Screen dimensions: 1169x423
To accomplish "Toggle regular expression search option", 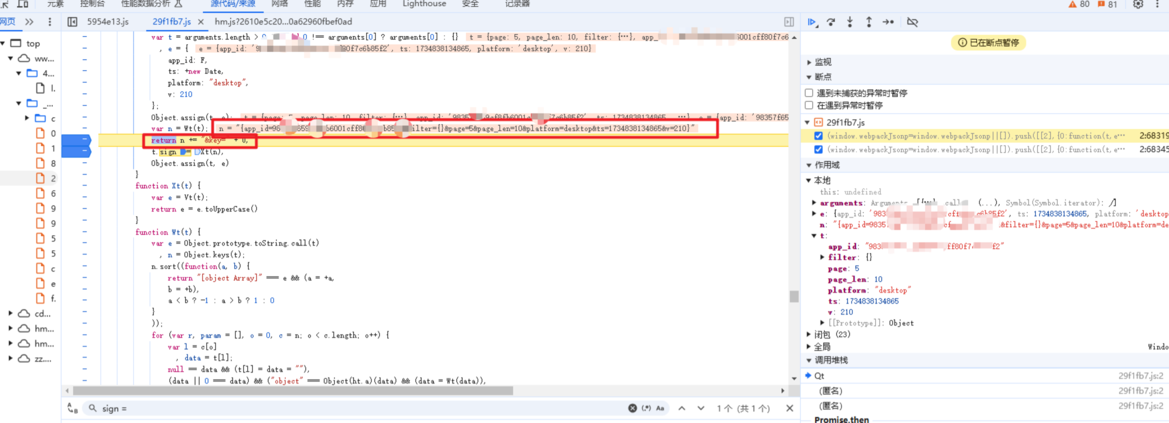I will (646, 408).
